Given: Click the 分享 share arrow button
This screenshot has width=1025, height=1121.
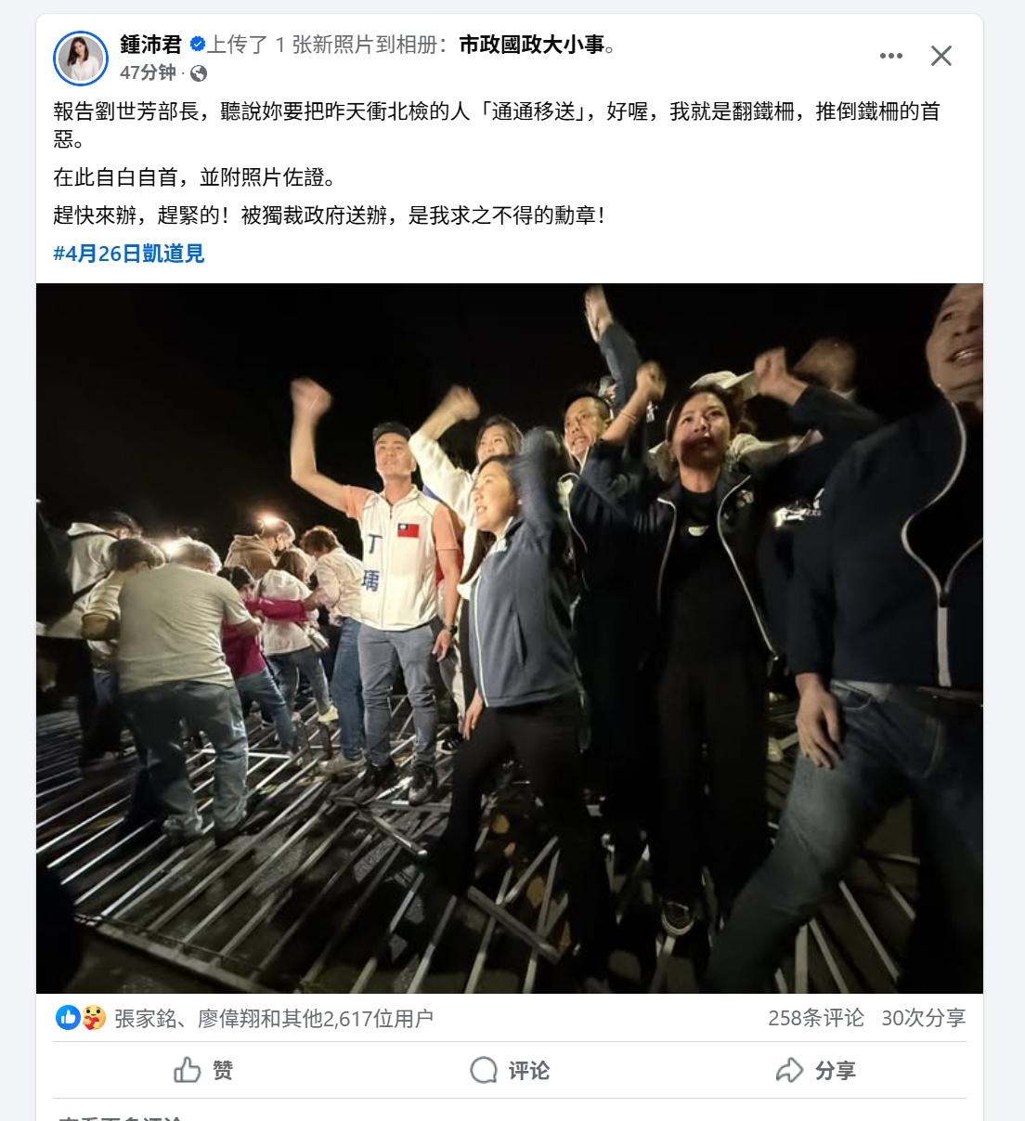Looking at the screenshot, I should tap(815, 1070).
